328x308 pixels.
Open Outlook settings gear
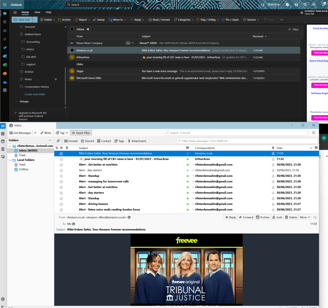pyautogui.click(x=314, y=4)
